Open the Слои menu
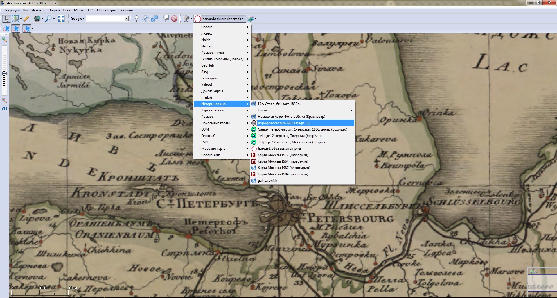This screenshot has width=557, height=298. [67, 10]
